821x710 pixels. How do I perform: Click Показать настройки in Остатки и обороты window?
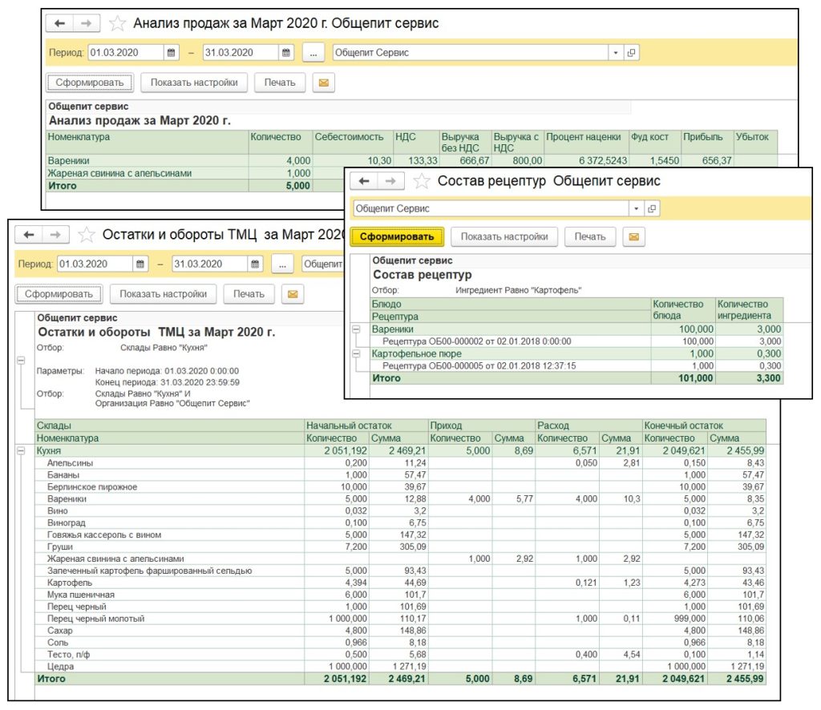pyautogui.click(x=163, y=294)
